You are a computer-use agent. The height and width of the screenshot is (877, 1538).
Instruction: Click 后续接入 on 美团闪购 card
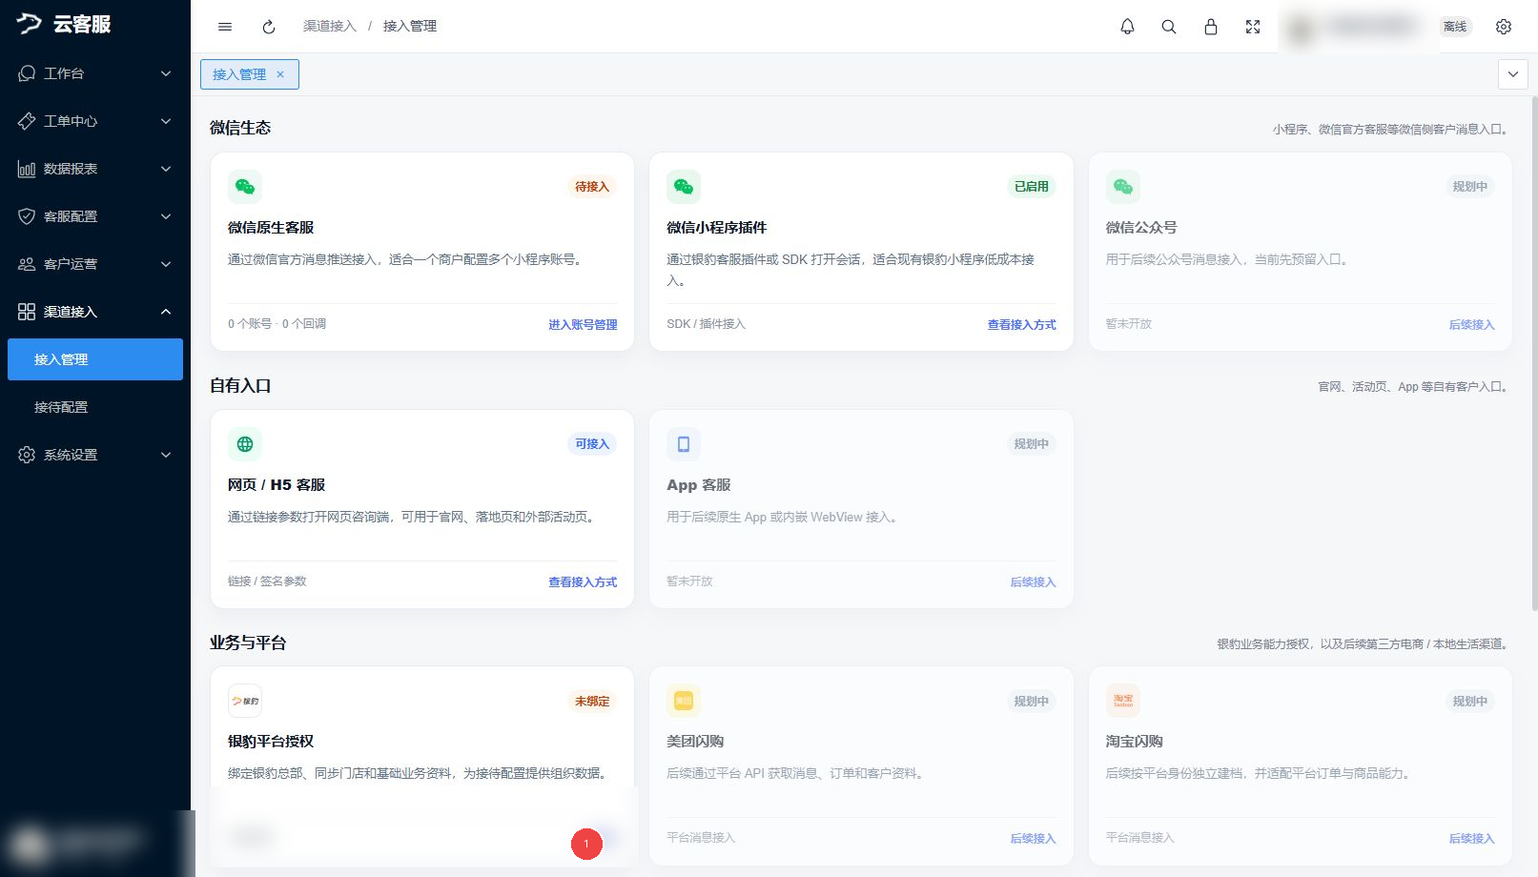point(1033,839)
